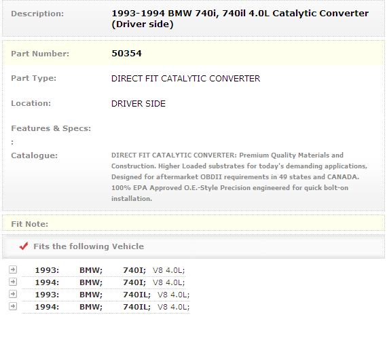Viewport: 387px width, 353px height.
Task: Click the DRIVER SIDE location value
Action: click(139, 104)
